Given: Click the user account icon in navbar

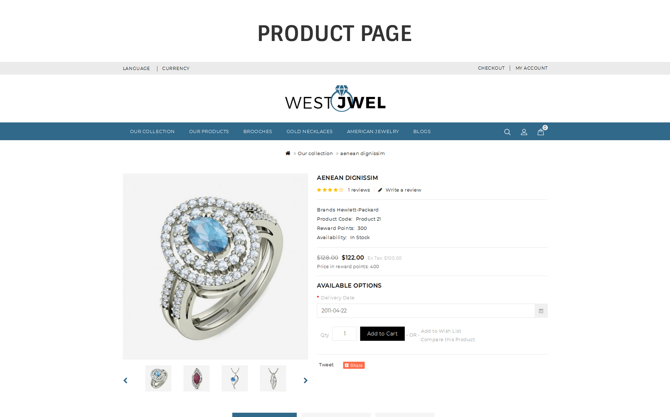Looking at the screenshot, I should (524, 132).
